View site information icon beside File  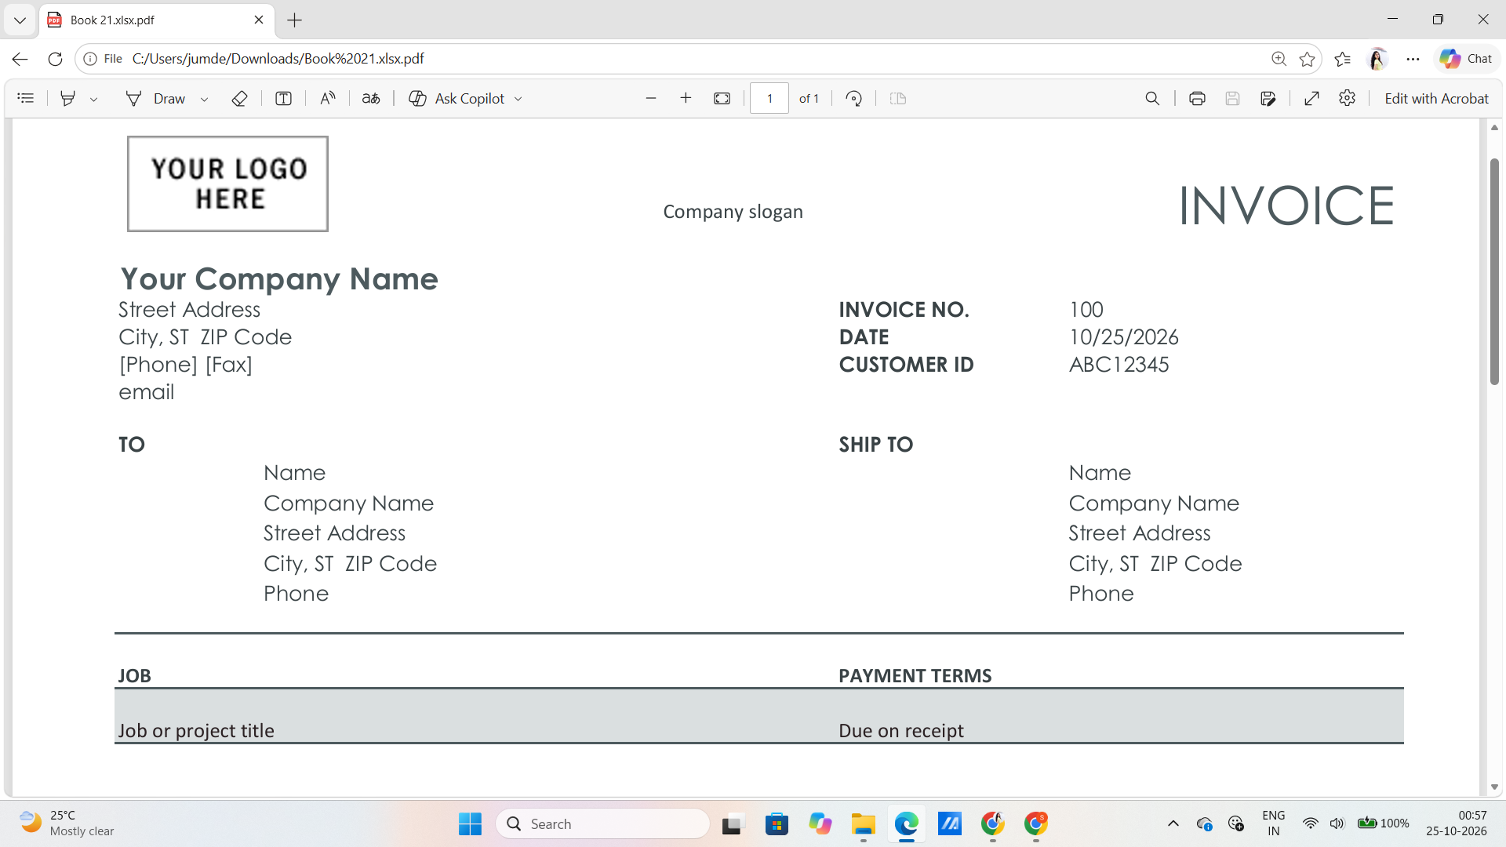90,59
